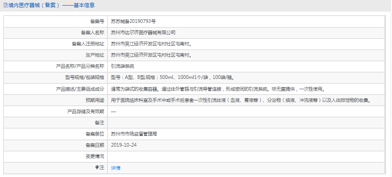This screenshot has height=177, width=392.
Task: Click the 备案单位 label
Action: click(95, 134)
